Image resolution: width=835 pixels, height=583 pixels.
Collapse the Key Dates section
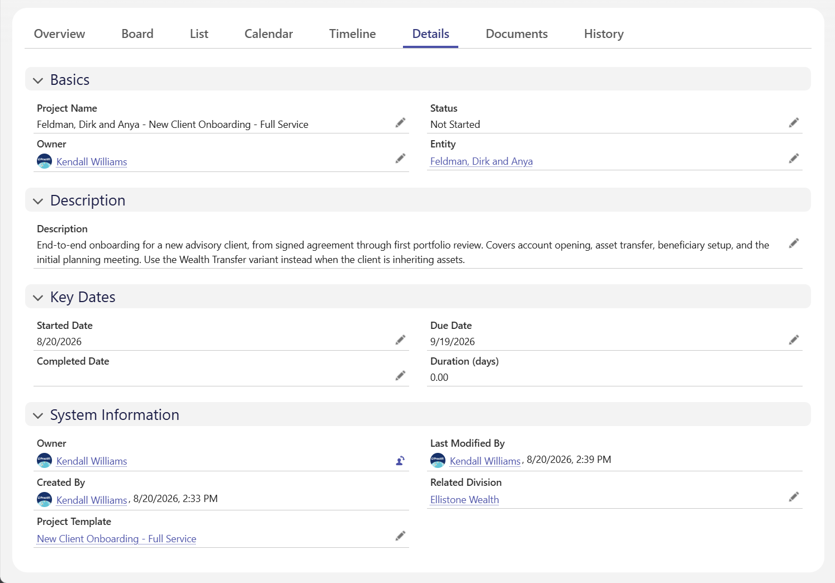pos(38,298)
